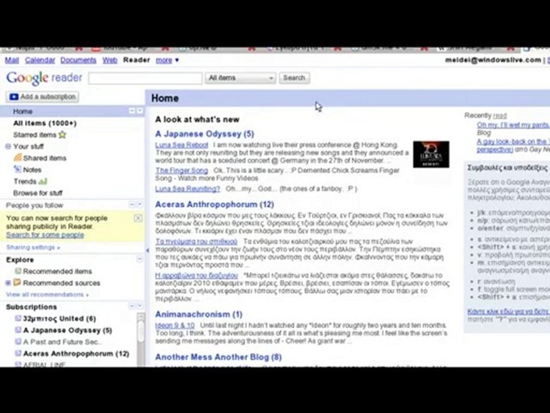Open the Ideon 9 & 10 article
This screenshot has width=550, height=413.
coord(175,325)
